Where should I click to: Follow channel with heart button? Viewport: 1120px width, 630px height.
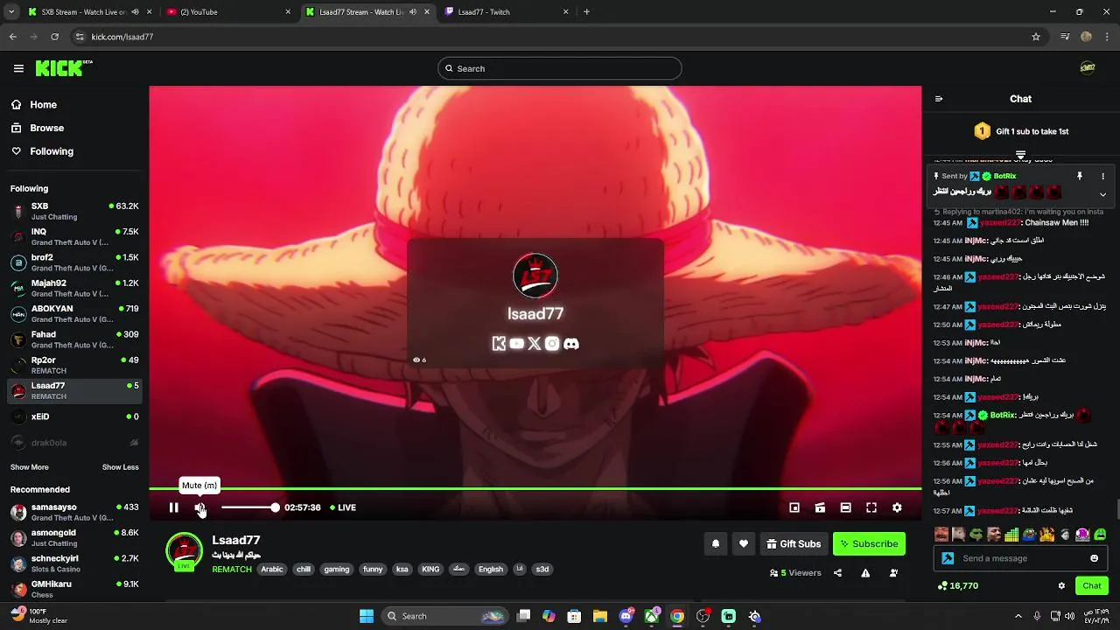[744, 543]
